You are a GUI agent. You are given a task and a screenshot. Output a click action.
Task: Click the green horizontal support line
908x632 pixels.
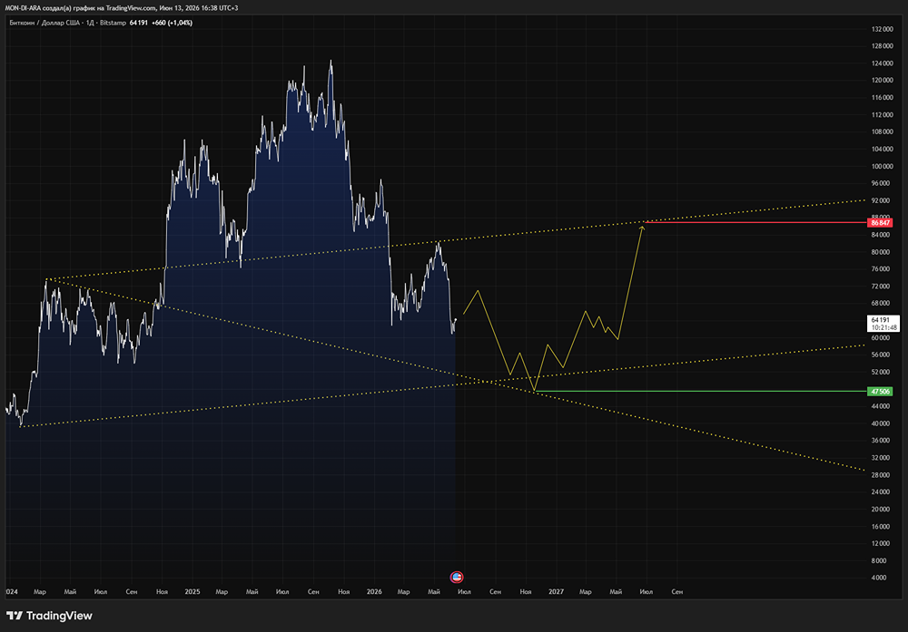click(701, 392)
